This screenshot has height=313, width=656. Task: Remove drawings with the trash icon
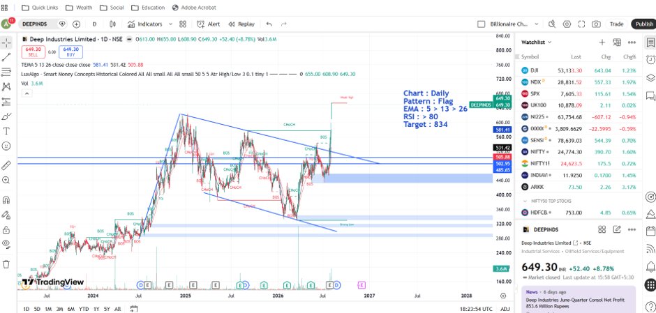[6, 264]
